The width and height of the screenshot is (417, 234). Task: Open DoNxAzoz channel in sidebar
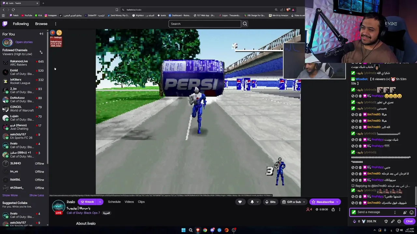tap(24, 99)
